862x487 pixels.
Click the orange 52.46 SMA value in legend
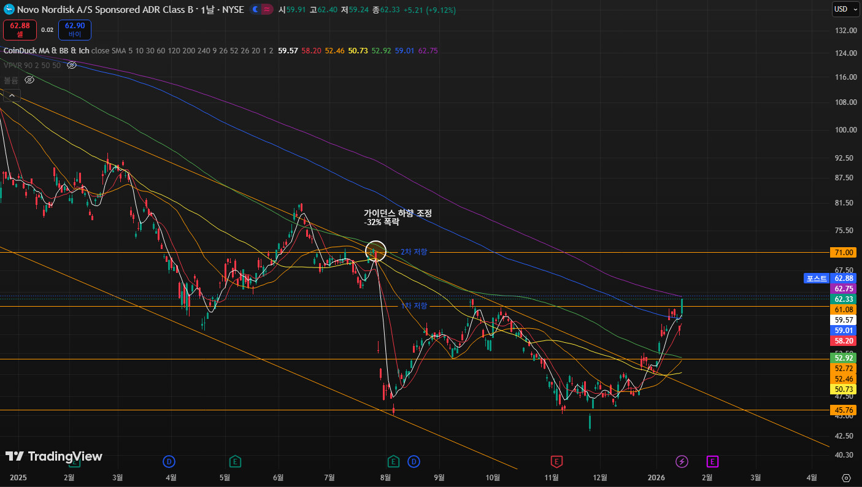pos(335,51)
